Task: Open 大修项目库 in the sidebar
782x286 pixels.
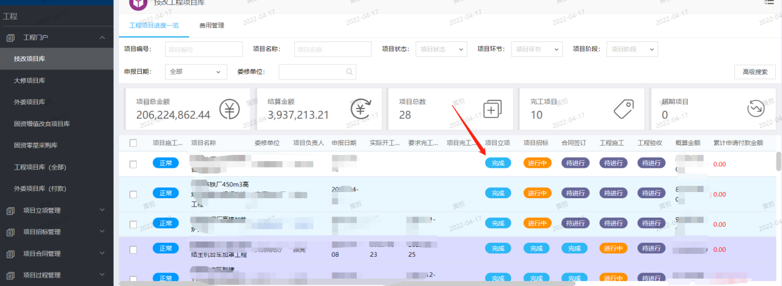Action: pyautogui.click(x=29, y=80)
